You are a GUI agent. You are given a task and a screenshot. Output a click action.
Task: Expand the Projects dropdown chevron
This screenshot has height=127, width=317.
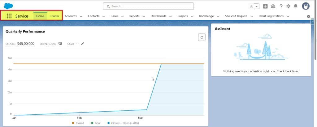192,17
